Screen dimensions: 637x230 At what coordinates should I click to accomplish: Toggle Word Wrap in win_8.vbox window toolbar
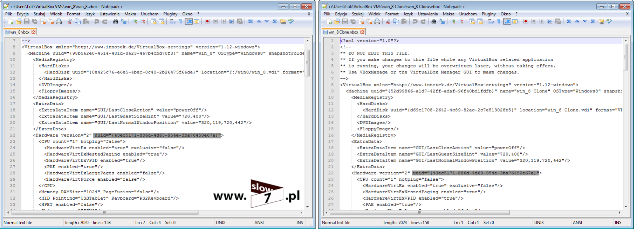(172, 22)
